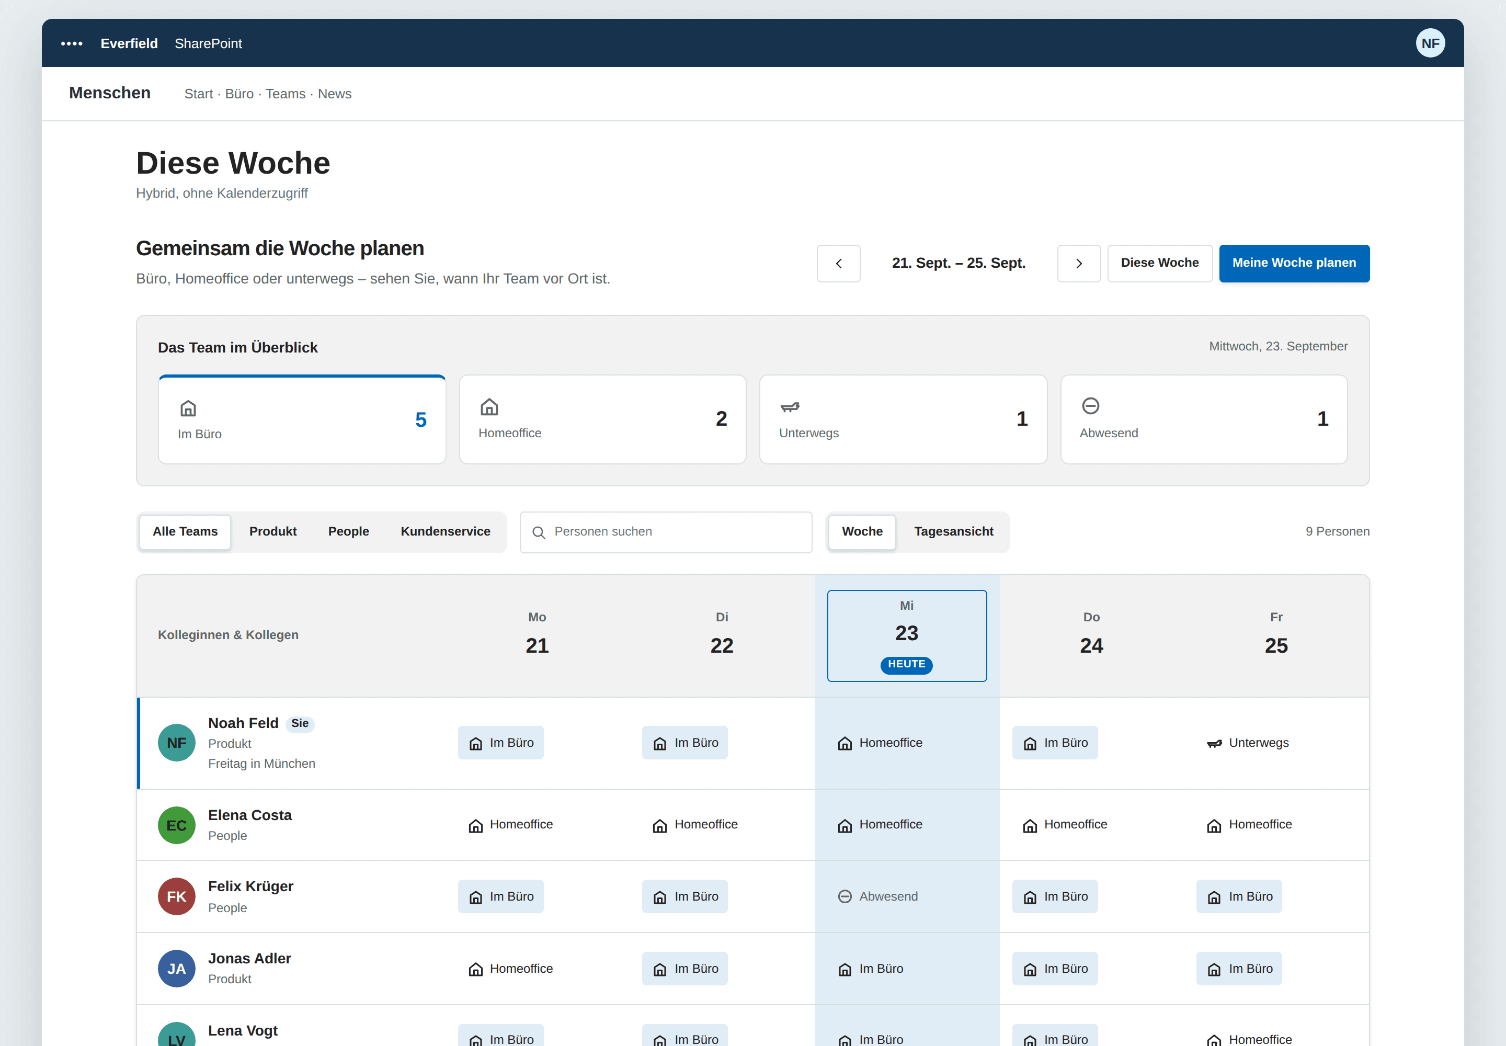The width and height of the screenshot is (1506, 1046).
Task: Click Meine Woche planen button
Action: (1294, 264)
